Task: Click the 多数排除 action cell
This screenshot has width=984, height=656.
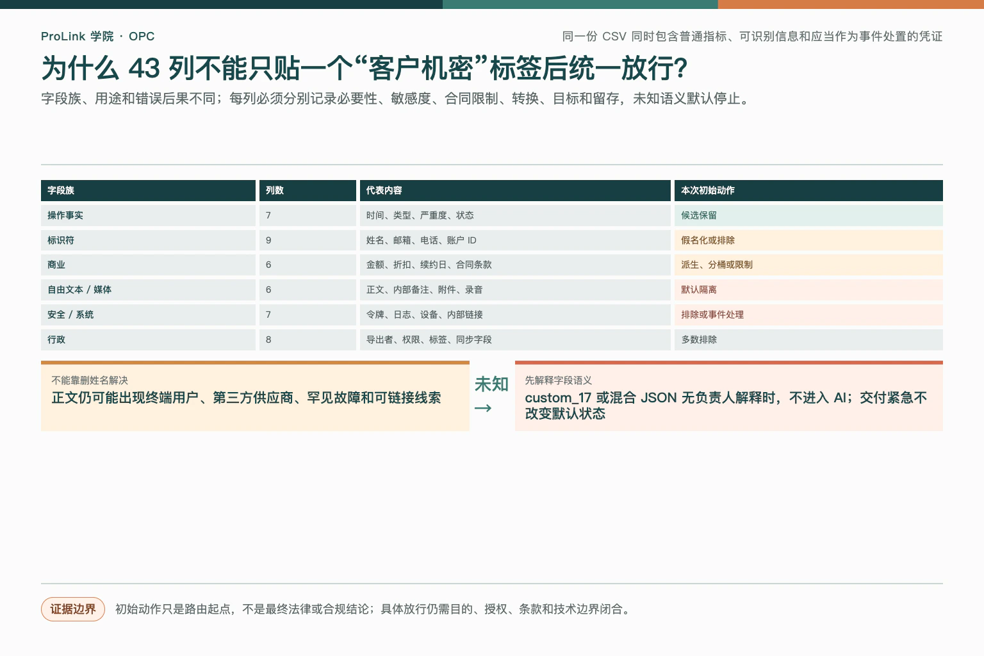Action: [x=808, y=340]
